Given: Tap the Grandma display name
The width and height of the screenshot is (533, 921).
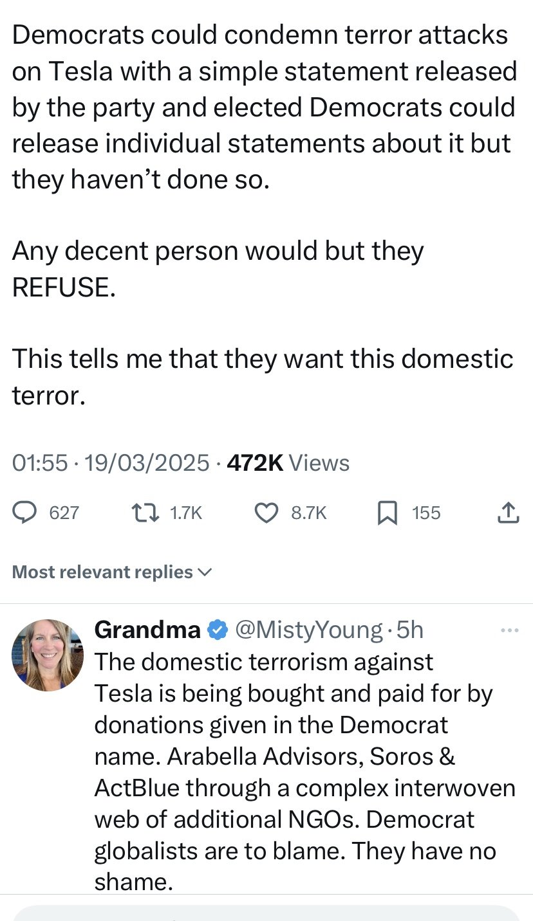Looking at the screenshot, I should (147, 630).
